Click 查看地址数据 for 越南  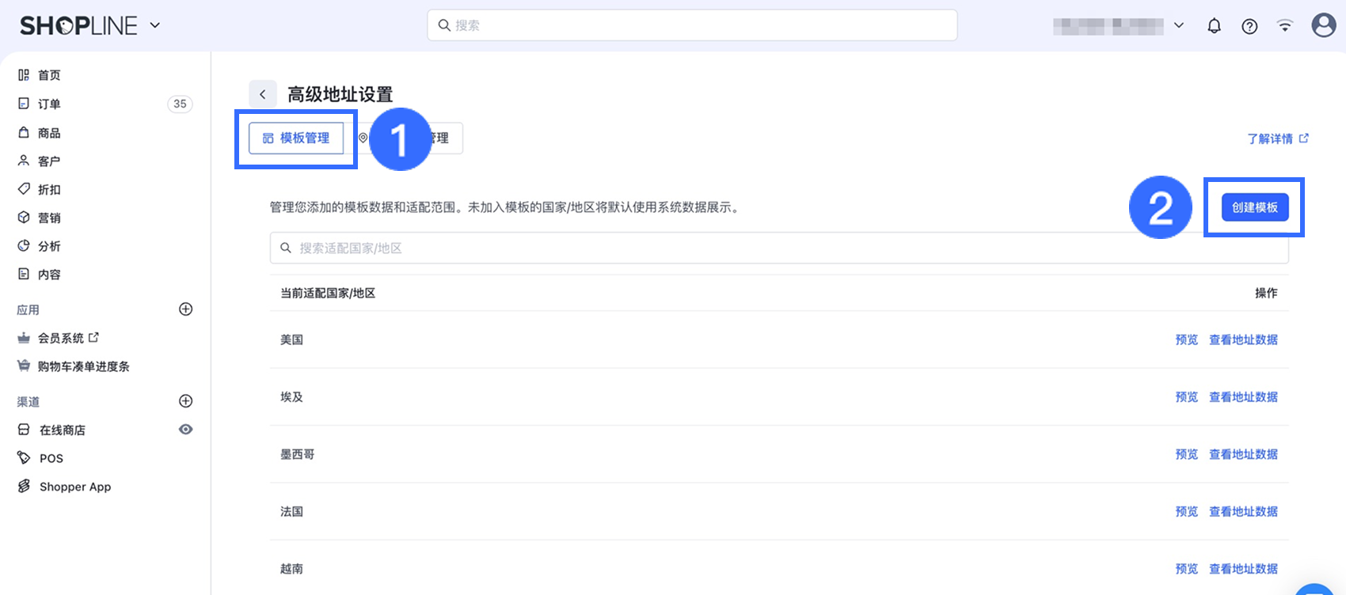1243,569
